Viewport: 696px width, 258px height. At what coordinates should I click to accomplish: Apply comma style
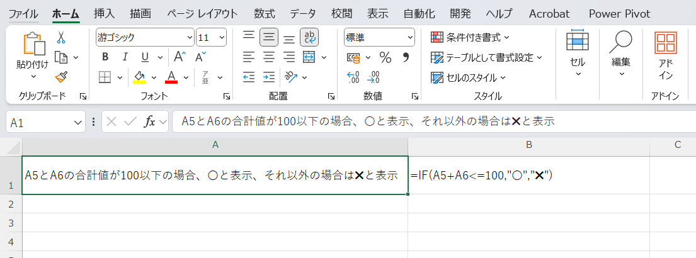click(x=405, y=57)
